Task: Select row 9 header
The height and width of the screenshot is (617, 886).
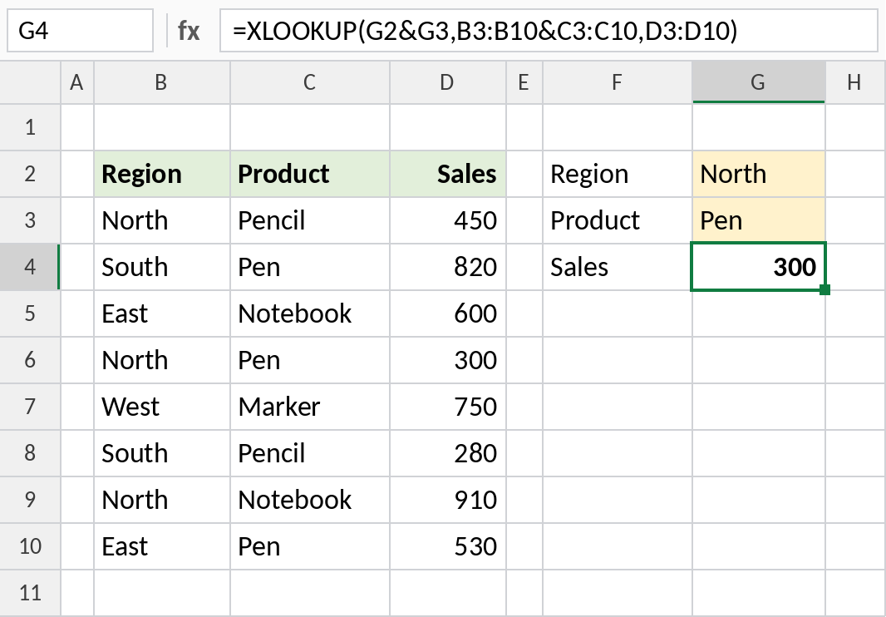Action: 30,500
